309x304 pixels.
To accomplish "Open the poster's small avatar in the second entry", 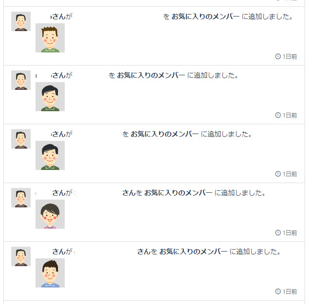I will [21, 80].
